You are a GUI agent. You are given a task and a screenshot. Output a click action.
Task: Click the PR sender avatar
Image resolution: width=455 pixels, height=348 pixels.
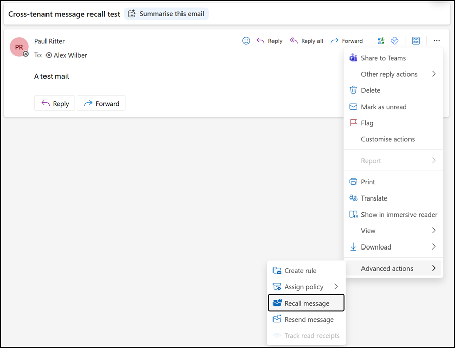[19, 47]
